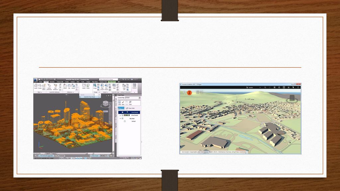Image resolution: width=340 pixels, height=191 pixels.
Task: Click the arrow cursor icon in InfraWorks toolbar
Action: 293,88
